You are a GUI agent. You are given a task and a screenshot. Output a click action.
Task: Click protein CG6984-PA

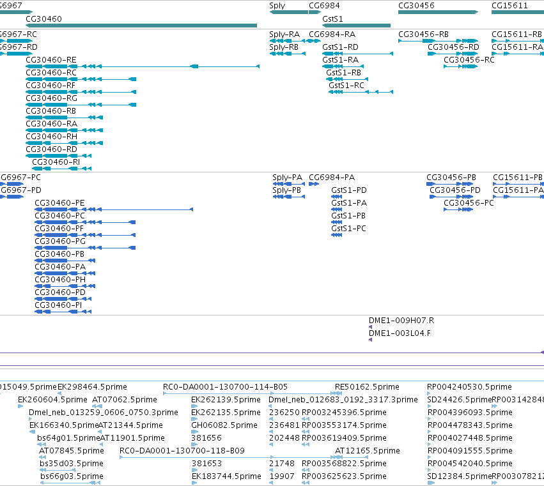tap(332, 178)
